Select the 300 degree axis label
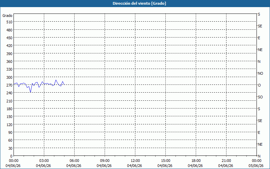 [9, 77]
